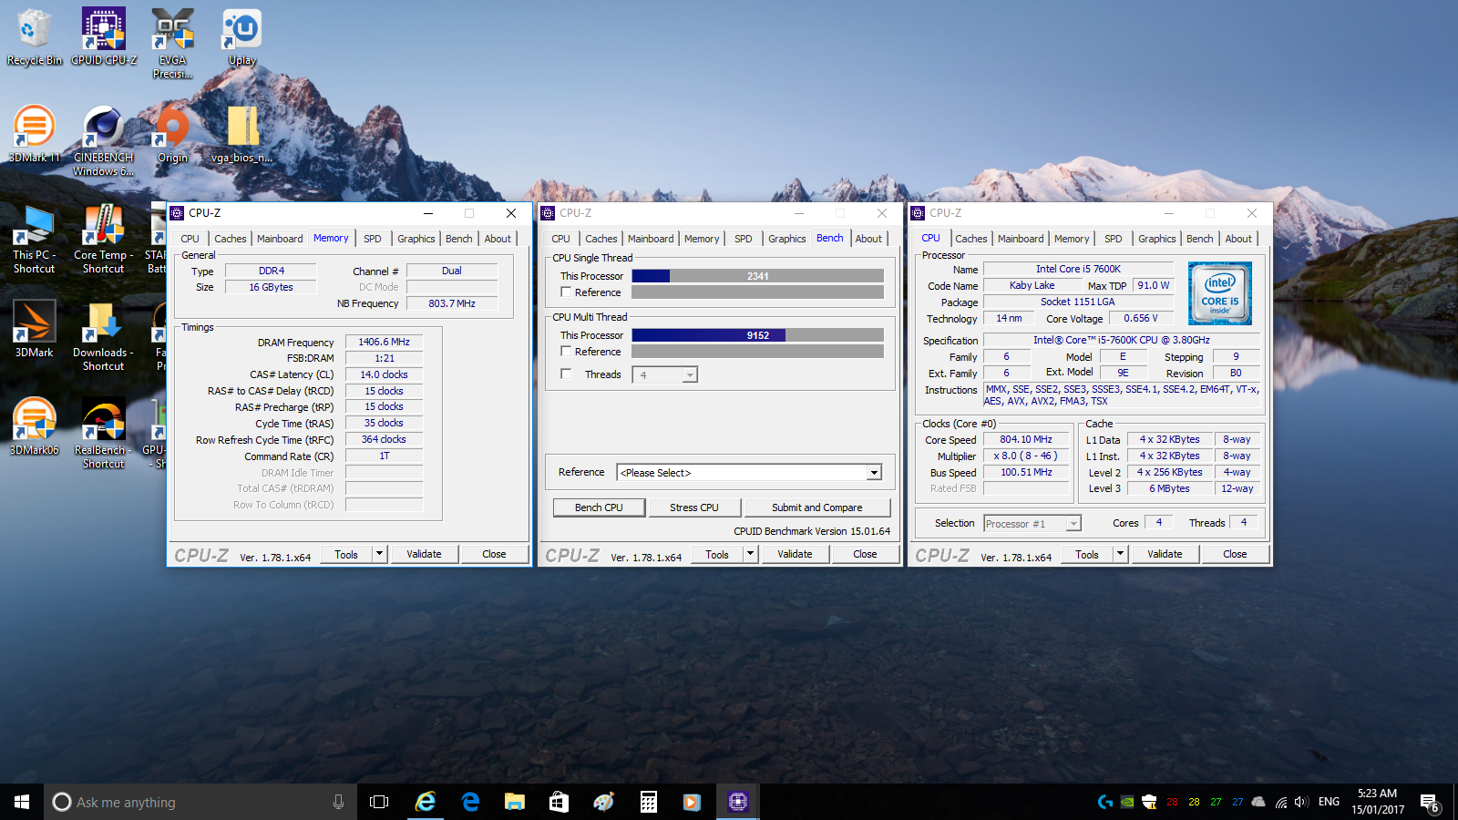This screenshot has height=820, width=1458.
Task: Click the Windows Start button
Action: point(22,802)
